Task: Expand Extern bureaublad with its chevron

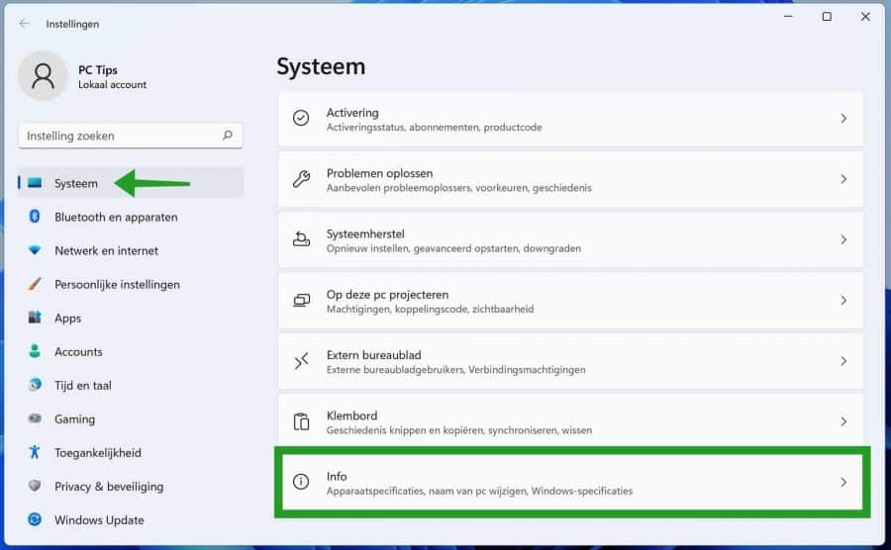Action: click(843, 361)
